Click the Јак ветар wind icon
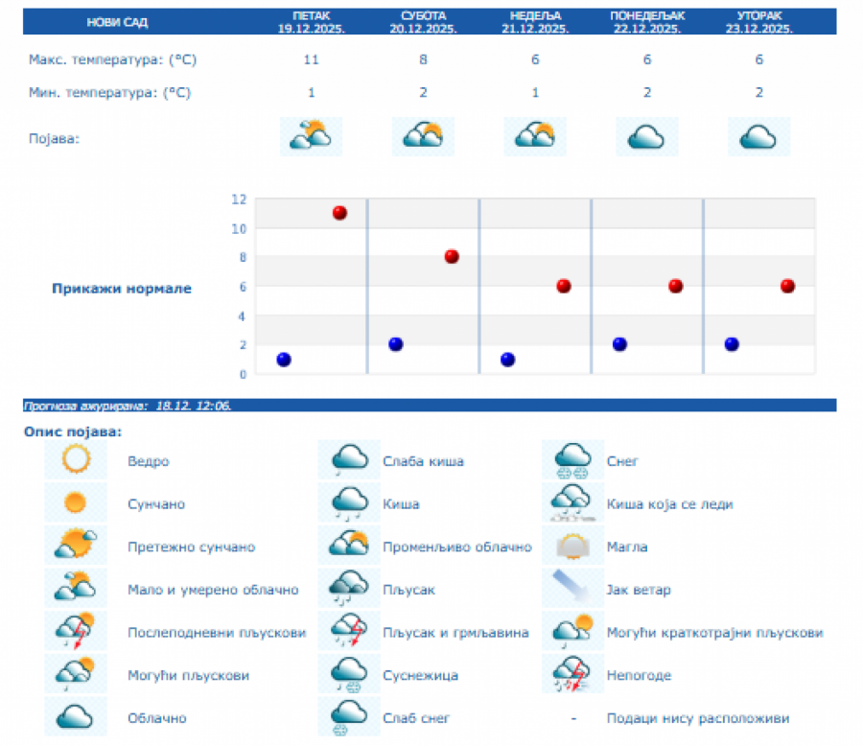Image resolution: width=863 pixels, height=746 pixels. [x=572, y=589]
